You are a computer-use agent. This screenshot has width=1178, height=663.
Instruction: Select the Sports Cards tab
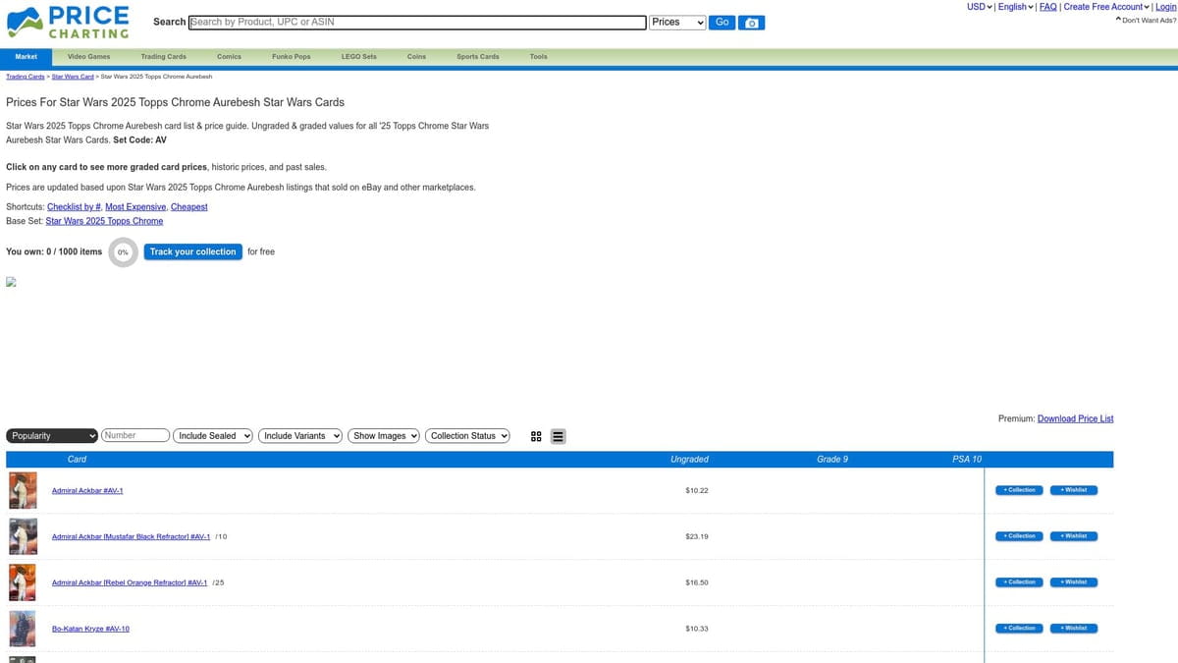pos(478,57)
